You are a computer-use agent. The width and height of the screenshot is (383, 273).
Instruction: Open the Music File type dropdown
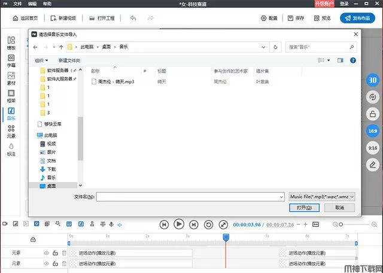coord(322,196)
